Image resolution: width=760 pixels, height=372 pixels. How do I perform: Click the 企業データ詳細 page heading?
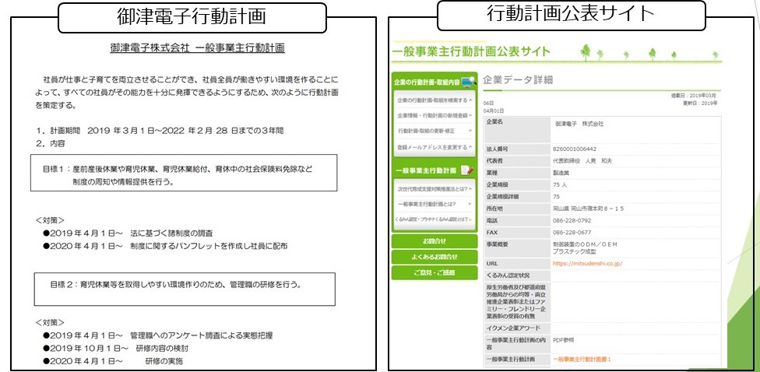518,80
